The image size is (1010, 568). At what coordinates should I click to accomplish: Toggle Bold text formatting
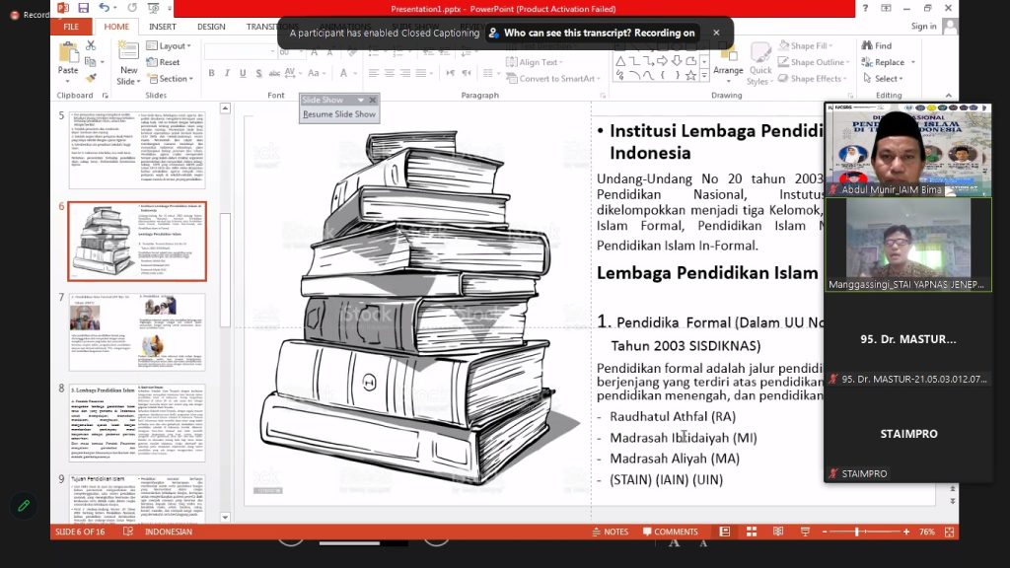click(211, 73)
